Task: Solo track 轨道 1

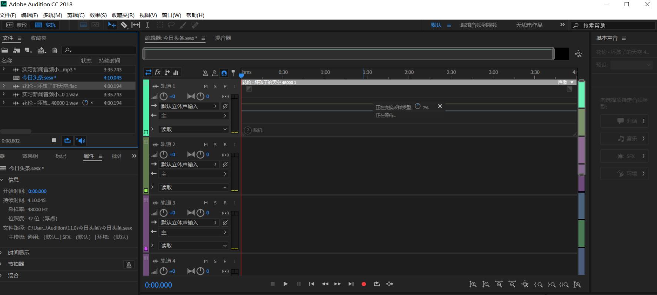Action: pyautogui.click(x=215, y=87)
